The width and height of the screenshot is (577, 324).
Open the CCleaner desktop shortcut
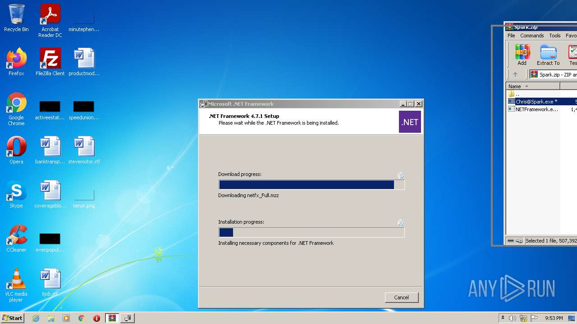16,238
